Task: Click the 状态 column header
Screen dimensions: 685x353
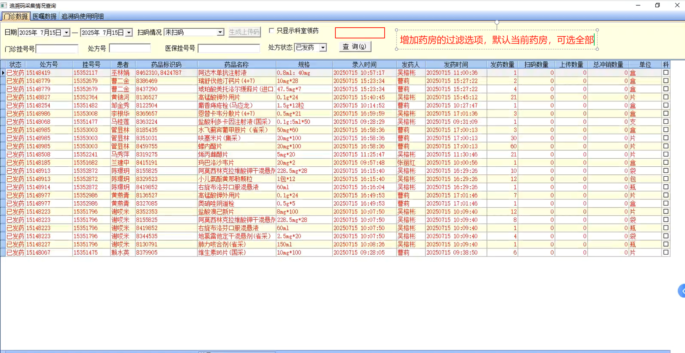Action: (x=15, y=65)
